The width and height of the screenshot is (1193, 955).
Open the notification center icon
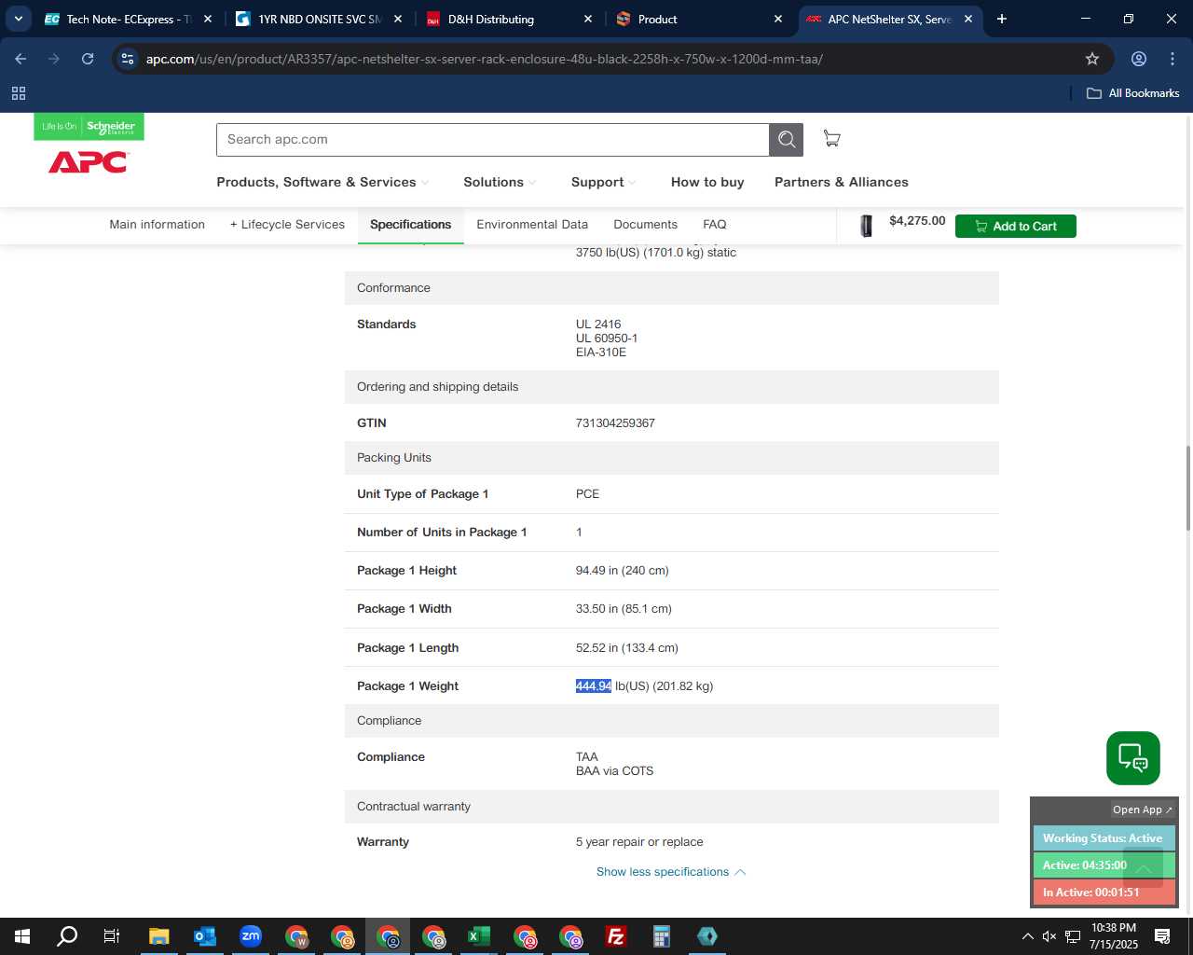tap(1162, 936)
